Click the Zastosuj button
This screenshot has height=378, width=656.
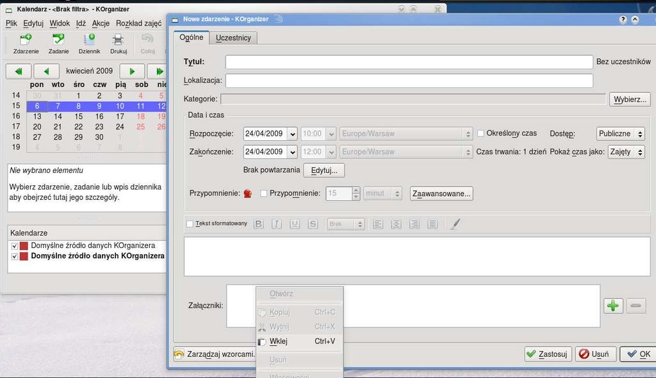(x=548, y=354)
